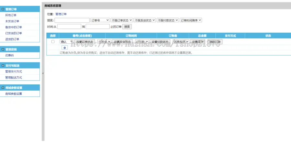291x154 pixels.
Task: Open the 已发货 shipping status dropdown
Action: [104, 42]
